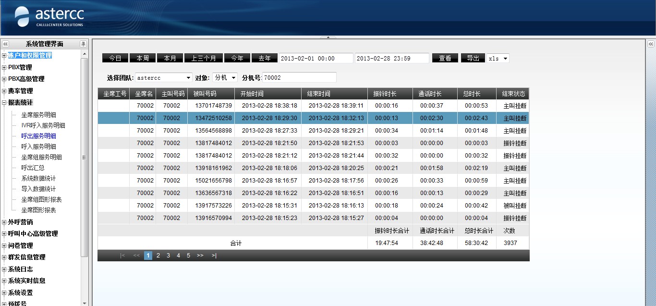656x306 pixels.
Task: Open the xls export format dropdown
Action: pyautogui.click(x=498, y=59)
